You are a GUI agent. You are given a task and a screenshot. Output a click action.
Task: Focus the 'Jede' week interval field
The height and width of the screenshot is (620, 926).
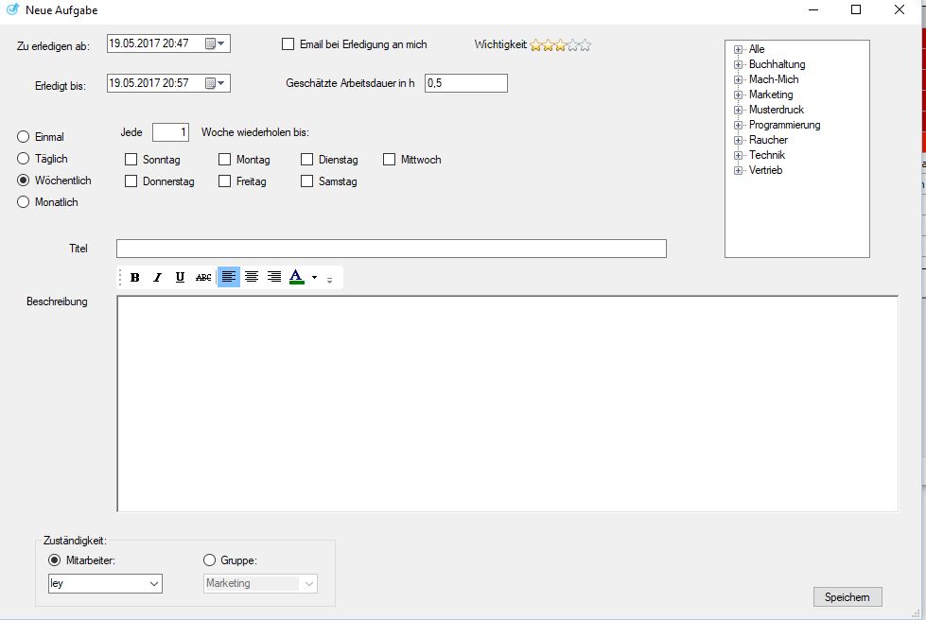[170, 132]
